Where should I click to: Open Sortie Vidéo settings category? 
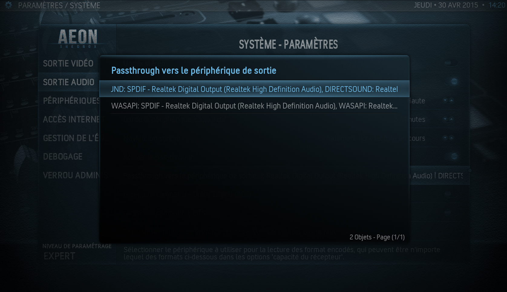(x=68, y=63)
